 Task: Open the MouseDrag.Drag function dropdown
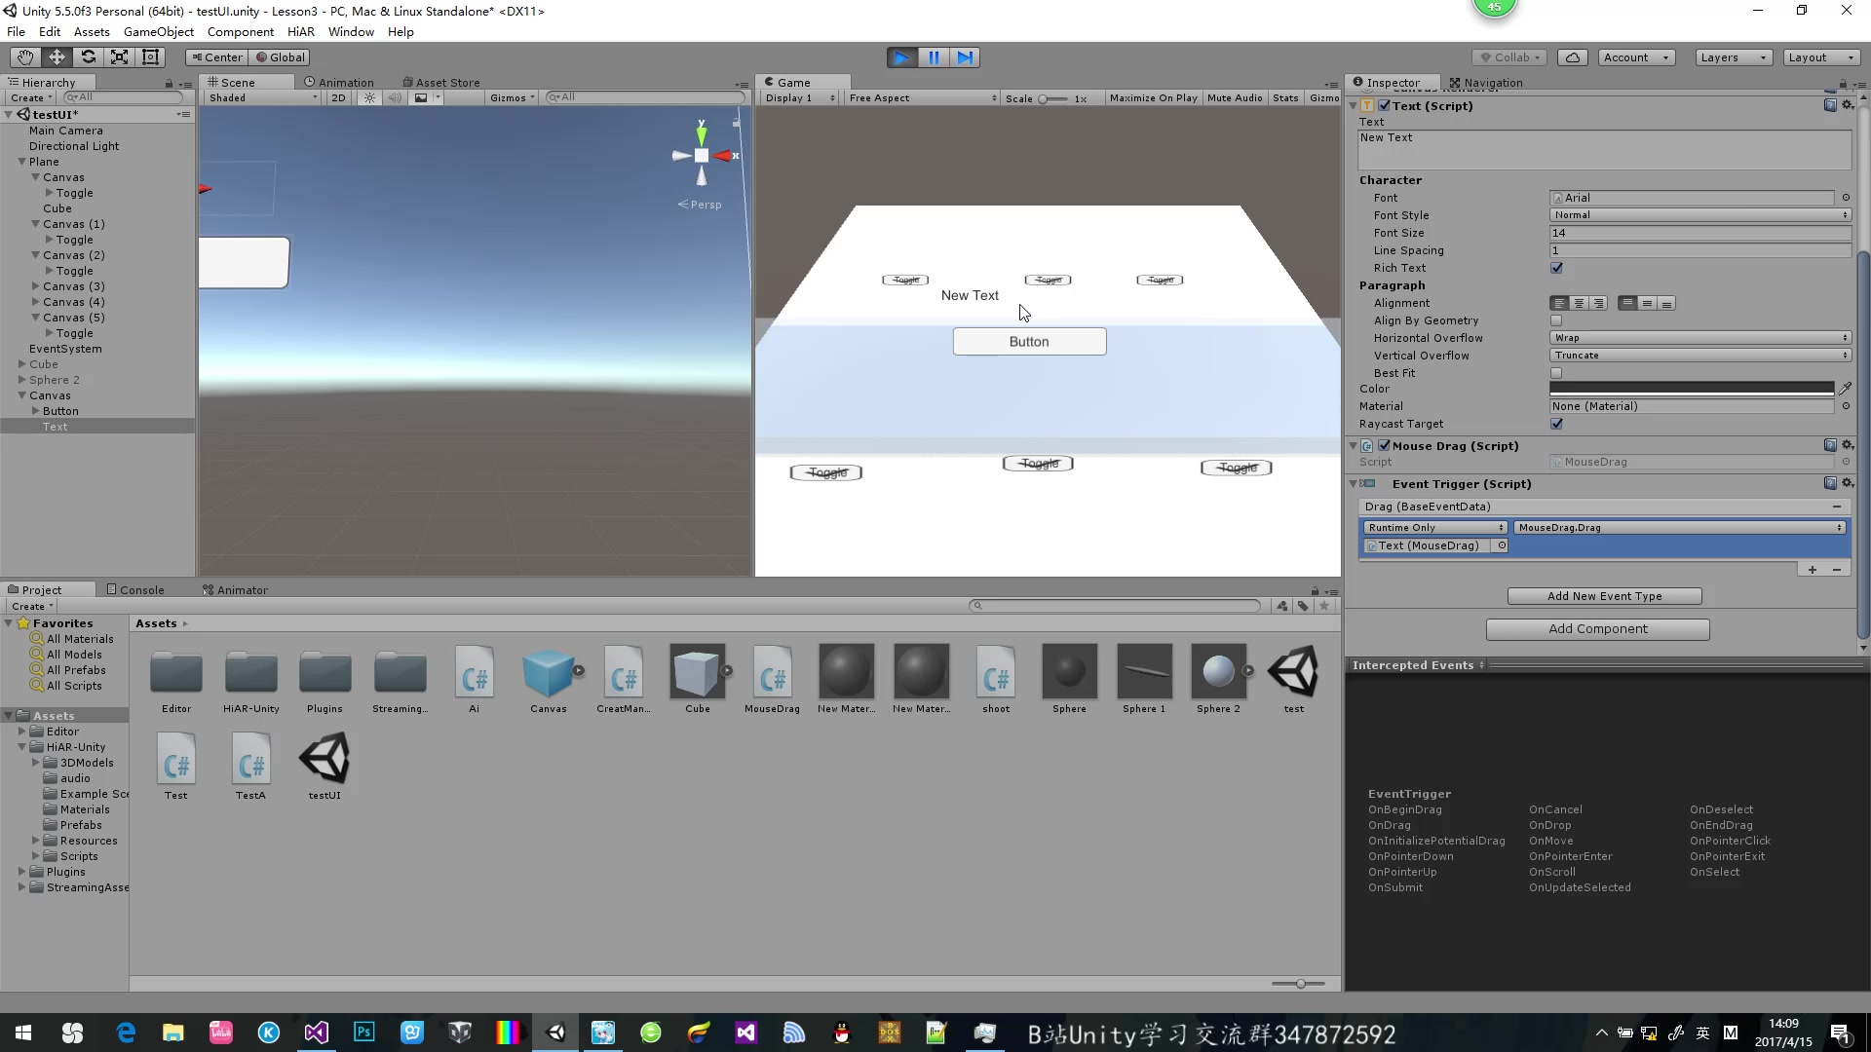(1679, 528)
